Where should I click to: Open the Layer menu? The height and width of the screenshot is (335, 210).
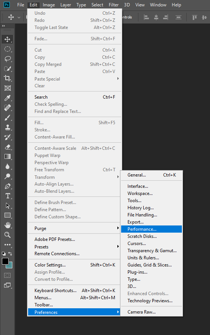click(x=66, y=5)
